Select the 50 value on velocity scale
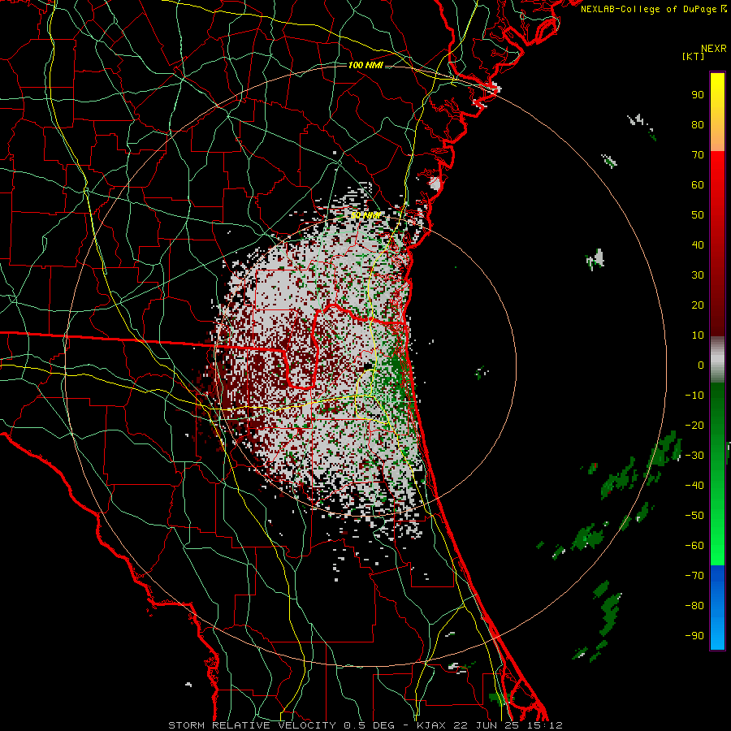 pos(698,215)
